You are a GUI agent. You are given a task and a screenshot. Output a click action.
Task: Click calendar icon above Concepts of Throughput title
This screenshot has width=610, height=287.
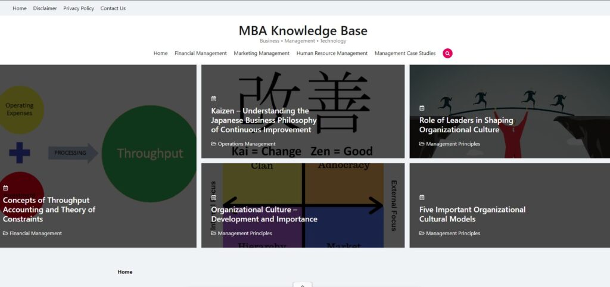[x=5, y=188]
